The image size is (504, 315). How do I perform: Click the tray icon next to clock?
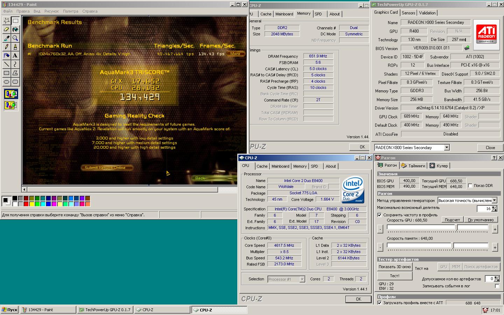click(x=485, y=310)
